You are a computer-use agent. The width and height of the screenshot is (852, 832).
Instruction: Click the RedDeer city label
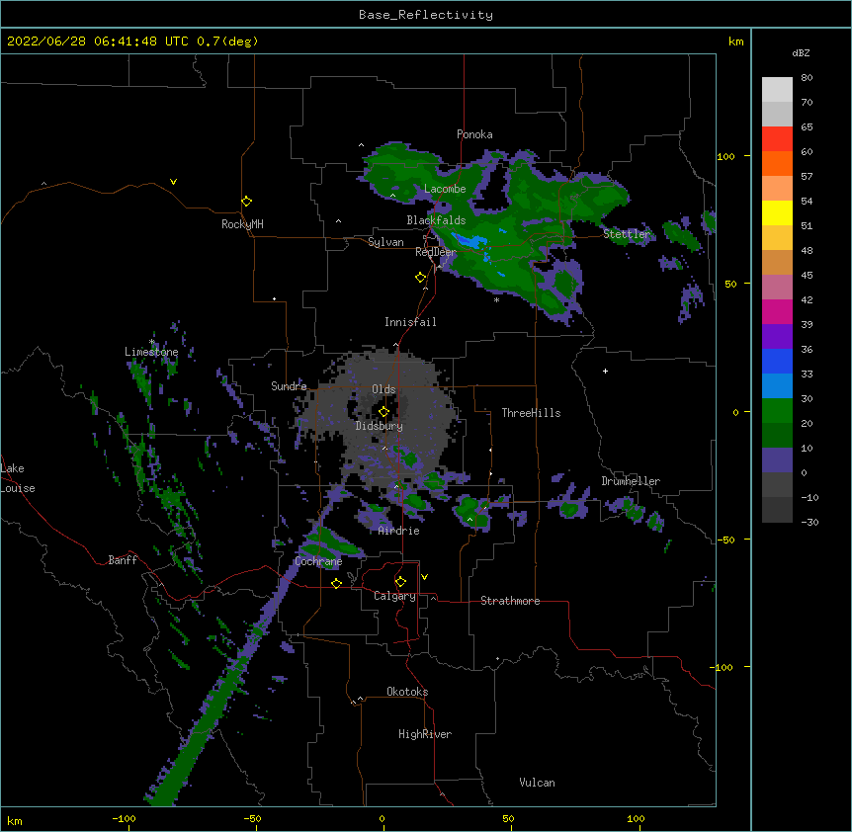pos(435,252)
